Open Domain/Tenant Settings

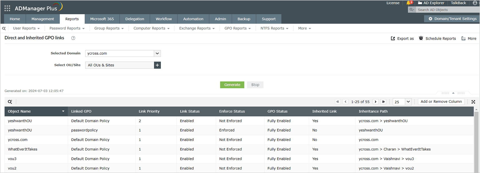[452, 19]
